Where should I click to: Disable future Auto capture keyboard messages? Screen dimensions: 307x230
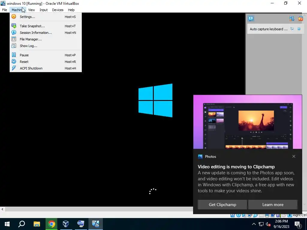coord(292,29)
